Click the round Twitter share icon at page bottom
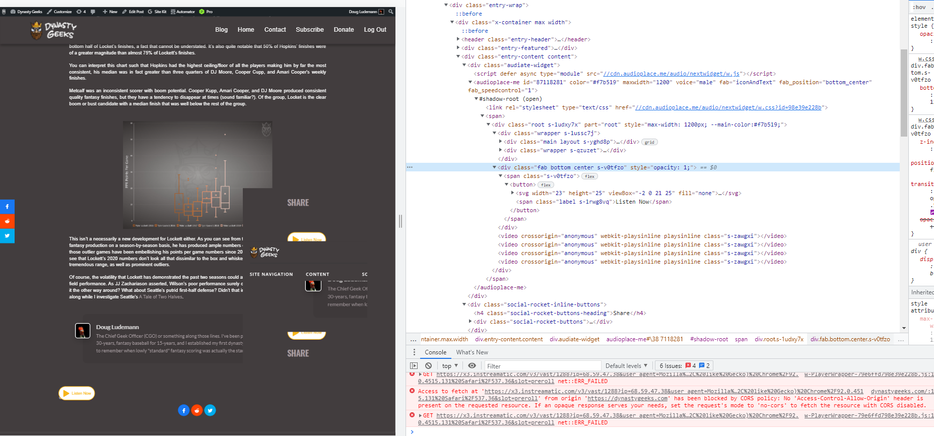Screen dimensions: 934x436 [210, 410]
